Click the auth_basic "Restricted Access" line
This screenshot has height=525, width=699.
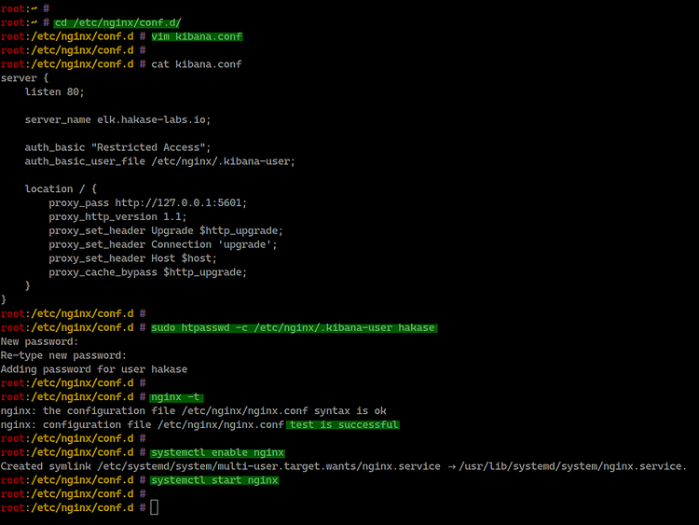point(117,147)
